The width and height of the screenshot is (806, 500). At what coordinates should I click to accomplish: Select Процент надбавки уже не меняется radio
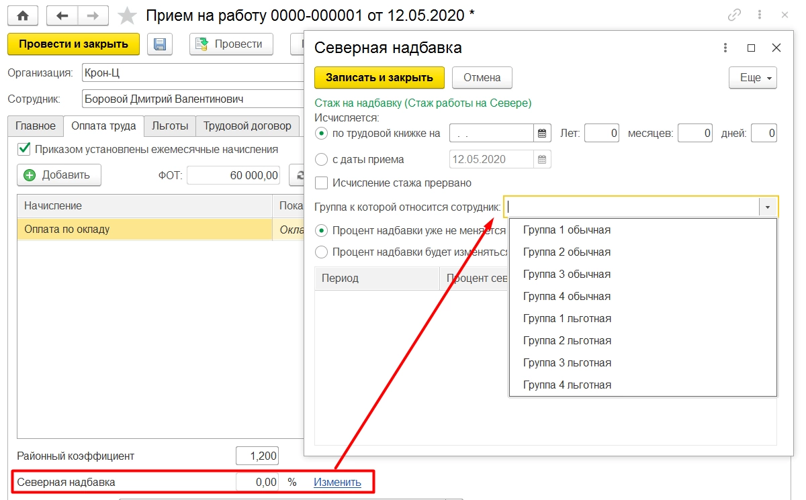pyautogui.click(x=321, y=230)
